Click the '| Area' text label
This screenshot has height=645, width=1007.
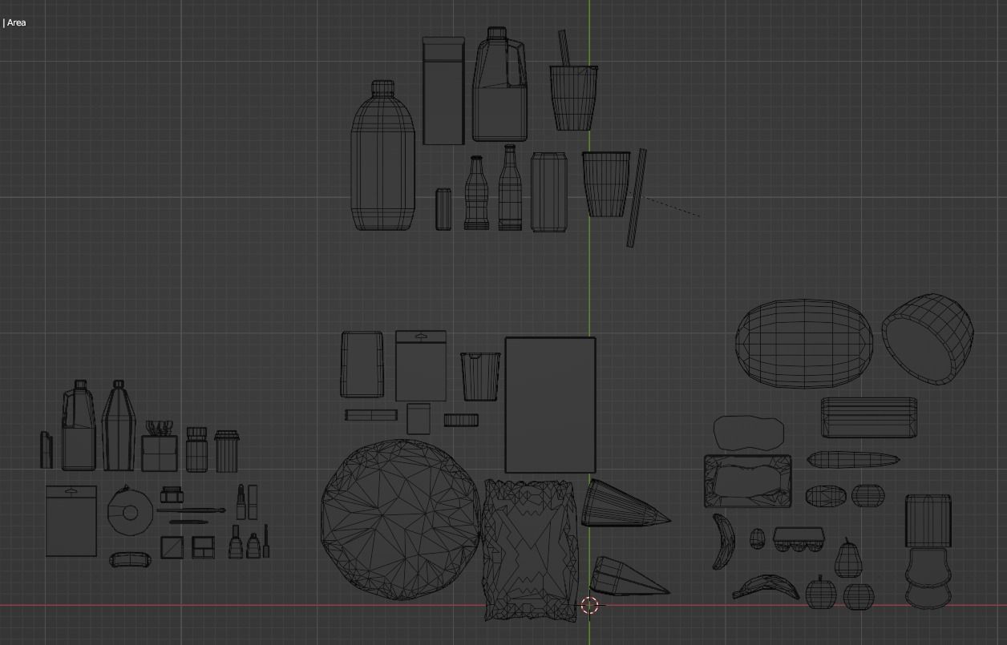pos(14,22)
